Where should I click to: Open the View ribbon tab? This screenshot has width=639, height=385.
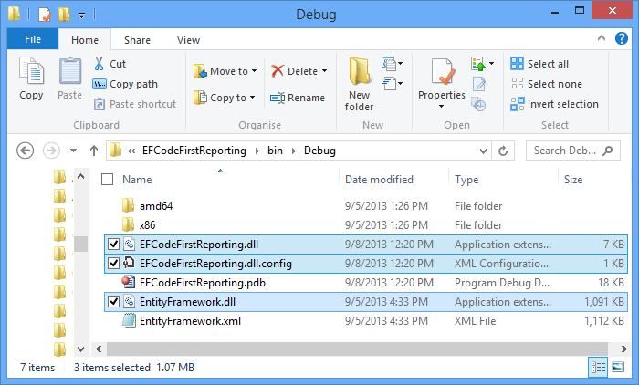188,40
